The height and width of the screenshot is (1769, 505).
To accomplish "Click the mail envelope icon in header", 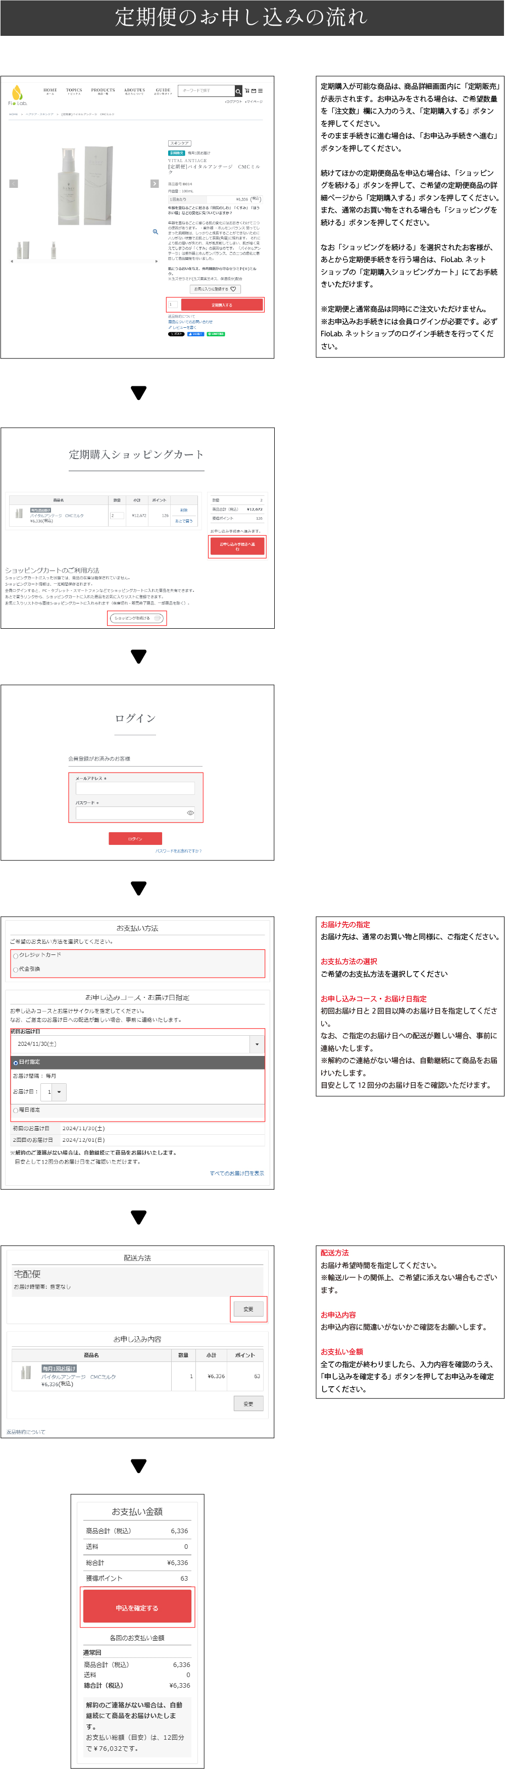I will pos(254,91).
